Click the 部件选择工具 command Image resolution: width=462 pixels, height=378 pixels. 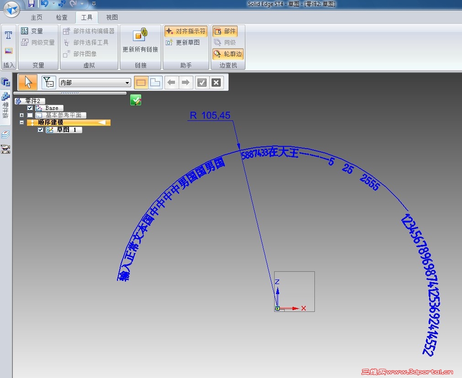pos(86,42)
